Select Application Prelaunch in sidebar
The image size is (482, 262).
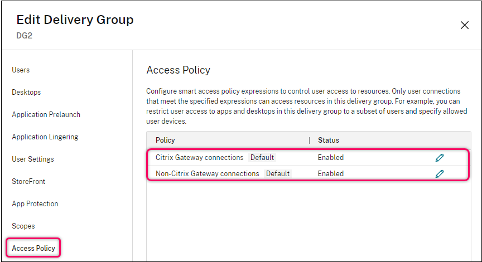click(x=46, y=115)
